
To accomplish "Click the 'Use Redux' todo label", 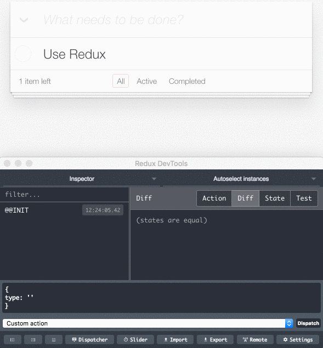I will point(75,54).
